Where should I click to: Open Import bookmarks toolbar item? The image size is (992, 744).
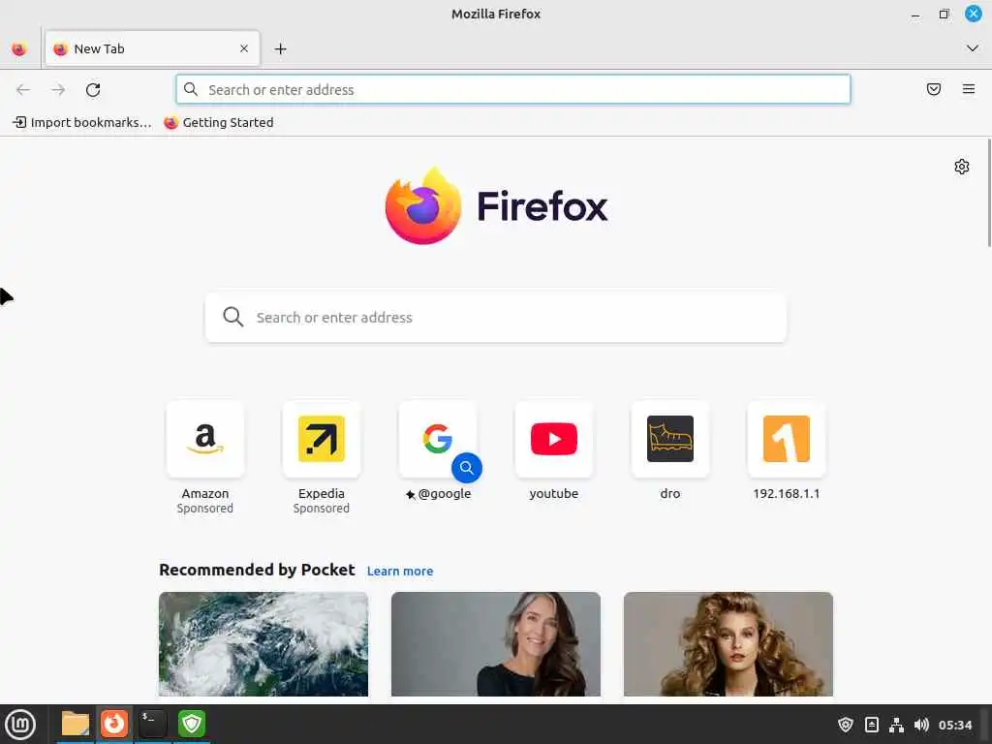point(82,122)
